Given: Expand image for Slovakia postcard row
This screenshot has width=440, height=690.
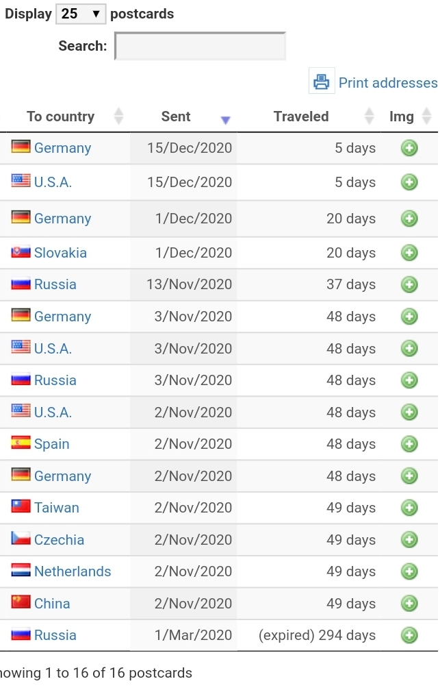Looking at the screenshot, I should (x=409, y=253).
